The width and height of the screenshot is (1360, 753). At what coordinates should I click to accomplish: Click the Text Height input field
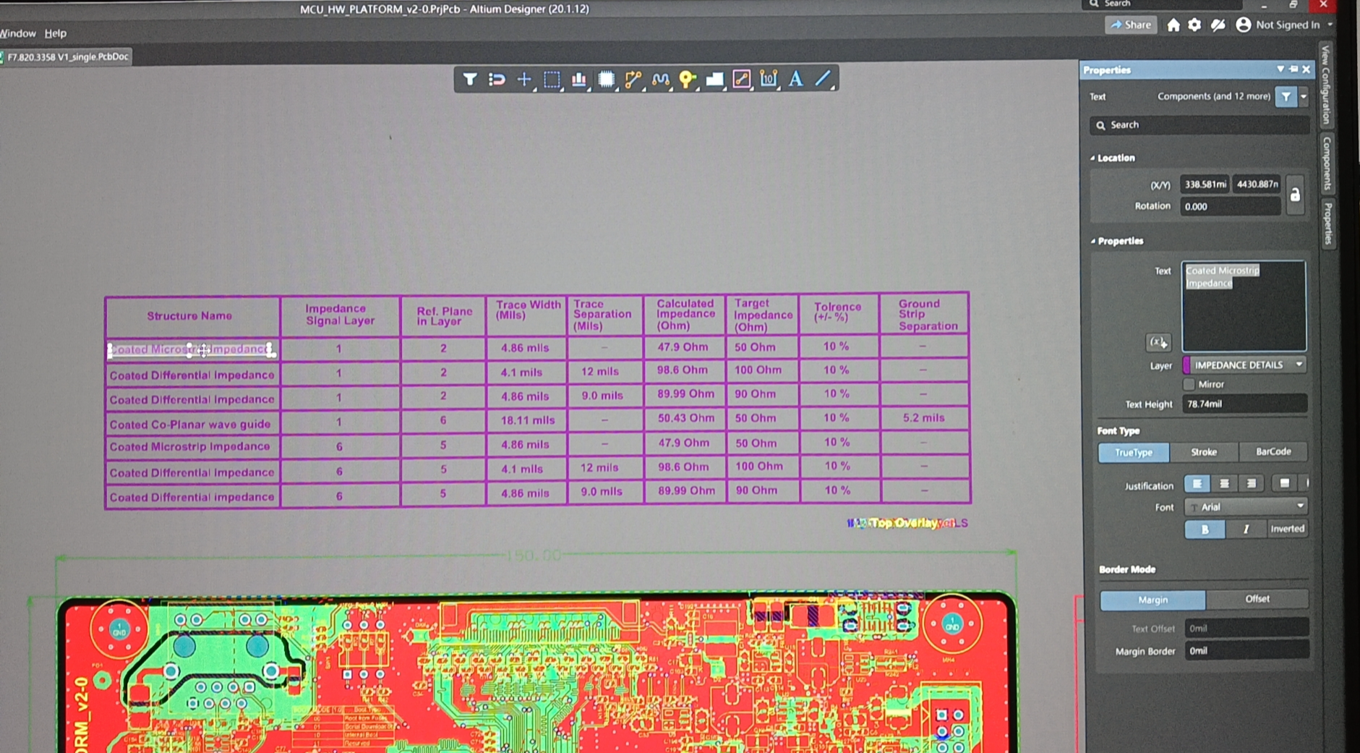(x=1244, y=404)
